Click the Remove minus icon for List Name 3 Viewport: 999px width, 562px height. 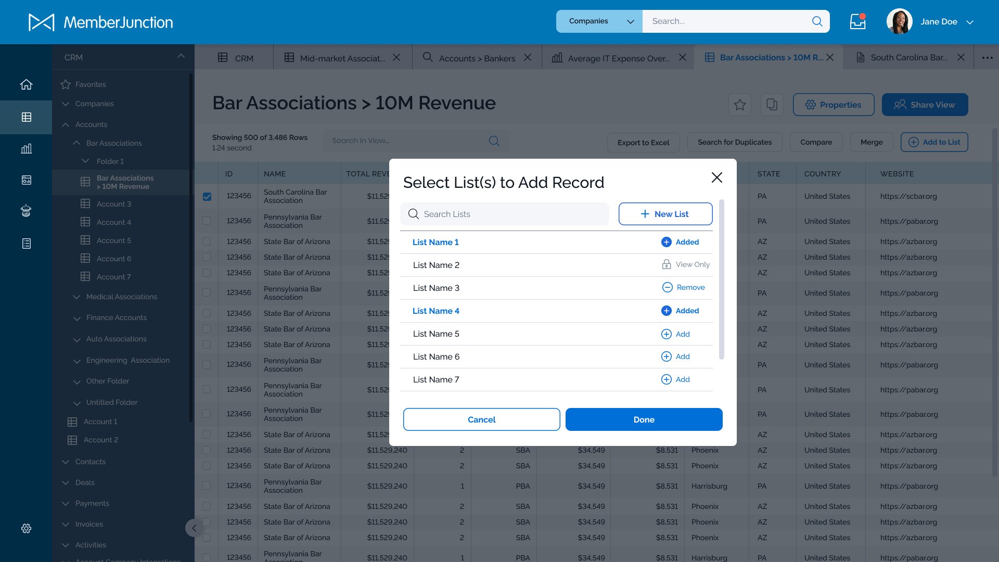667,287
